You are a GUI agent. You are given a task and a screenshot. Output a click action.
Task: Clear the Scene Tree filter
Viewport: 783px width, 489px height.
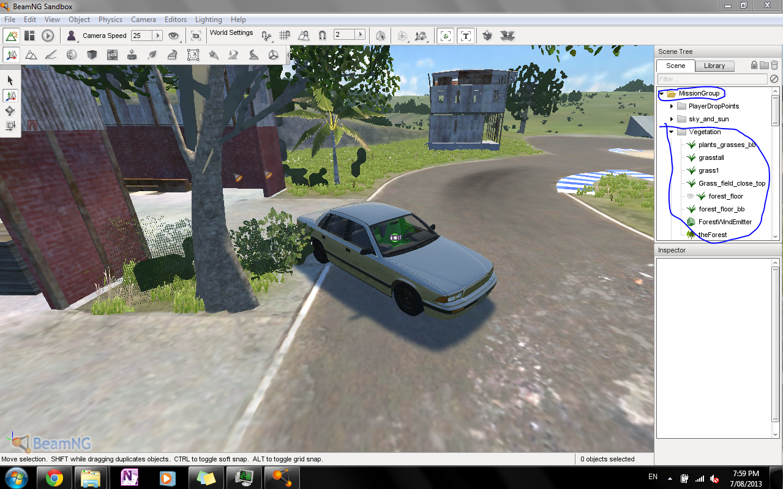774,79
